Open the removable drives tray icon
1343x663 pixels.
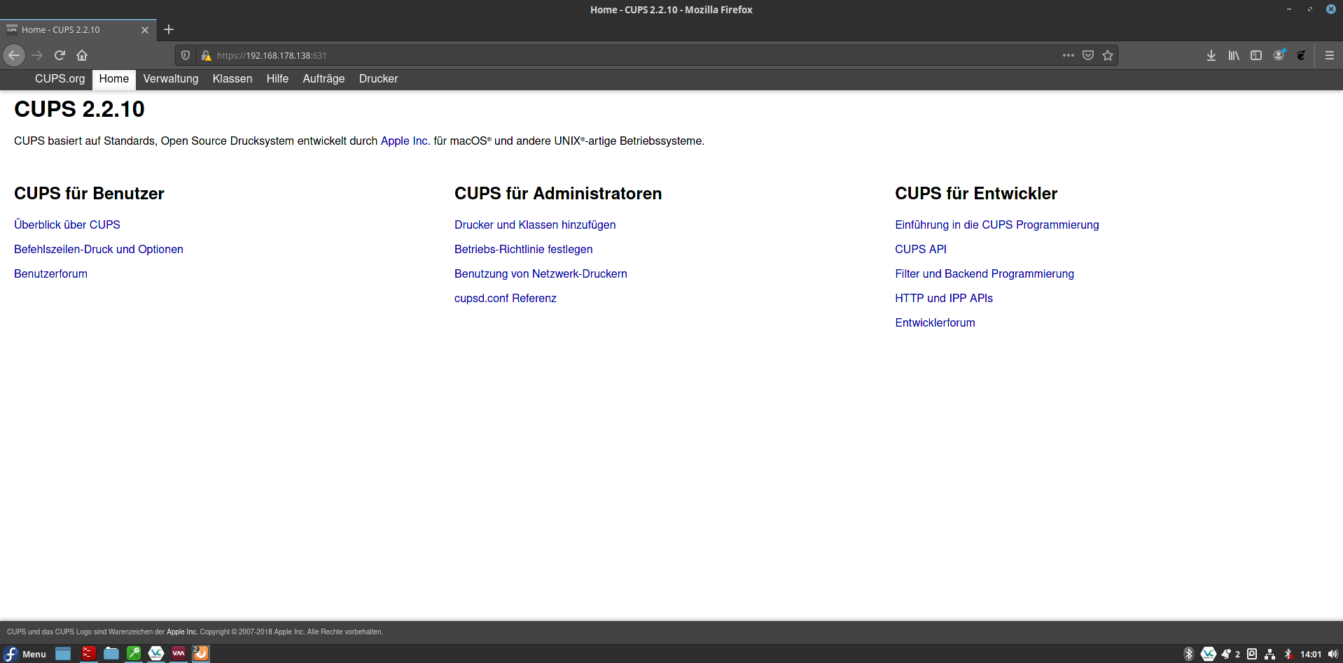1252,654
